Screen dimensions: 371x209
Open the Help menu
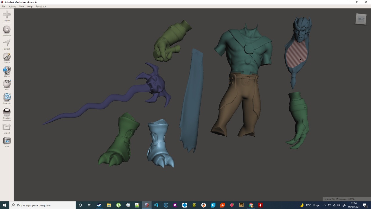30,6
